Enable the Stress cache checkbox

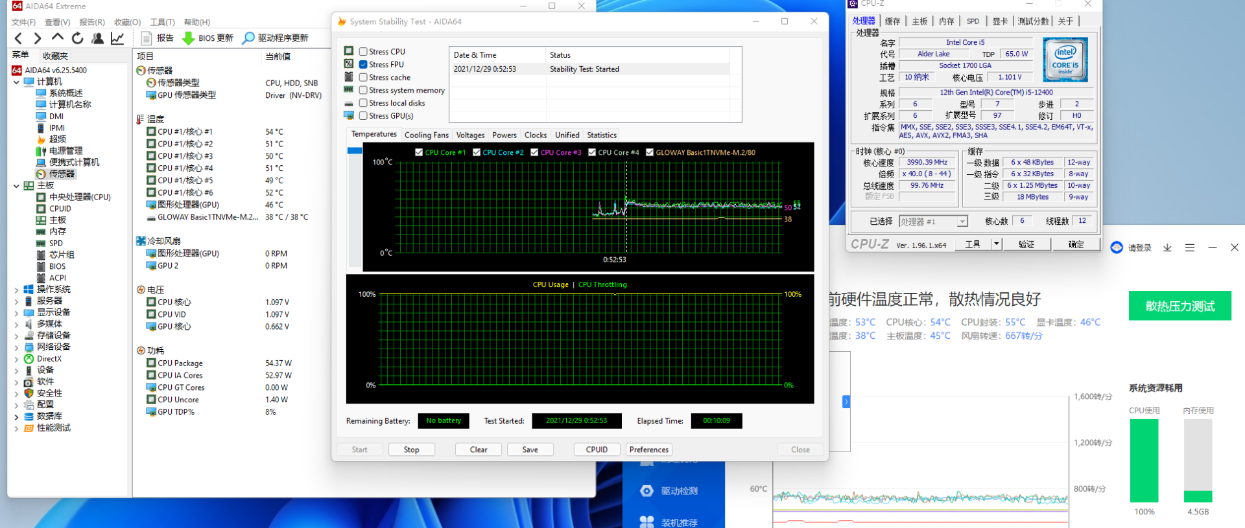(363, 77)
